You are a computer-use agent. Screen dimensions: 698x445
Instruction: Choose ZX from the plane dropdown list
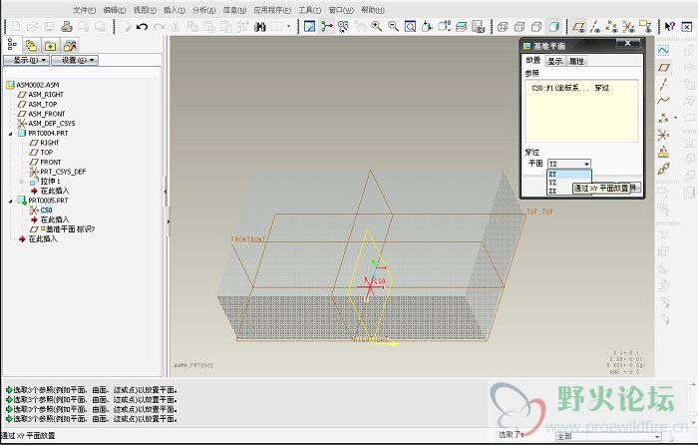point(553,191)
